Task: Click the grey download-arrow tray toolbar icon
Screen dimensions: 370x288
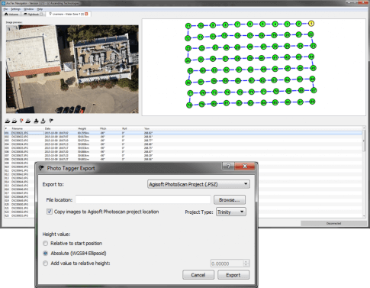Action: (x=43, y=121)
